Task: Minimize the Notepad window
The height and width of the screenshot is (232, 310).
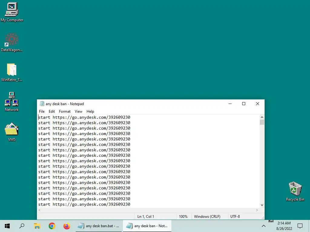Action: pyautogui.click(x=230, y=104)
